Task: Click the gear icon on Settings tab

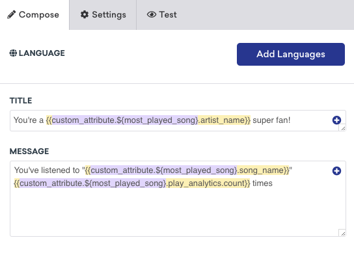Action: point(85,14)
